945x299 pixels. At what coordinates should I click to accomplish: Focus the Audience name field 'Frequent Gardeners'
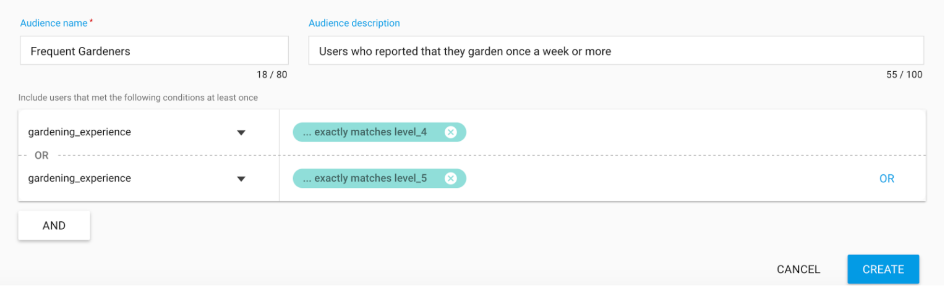tap(154, 51)
